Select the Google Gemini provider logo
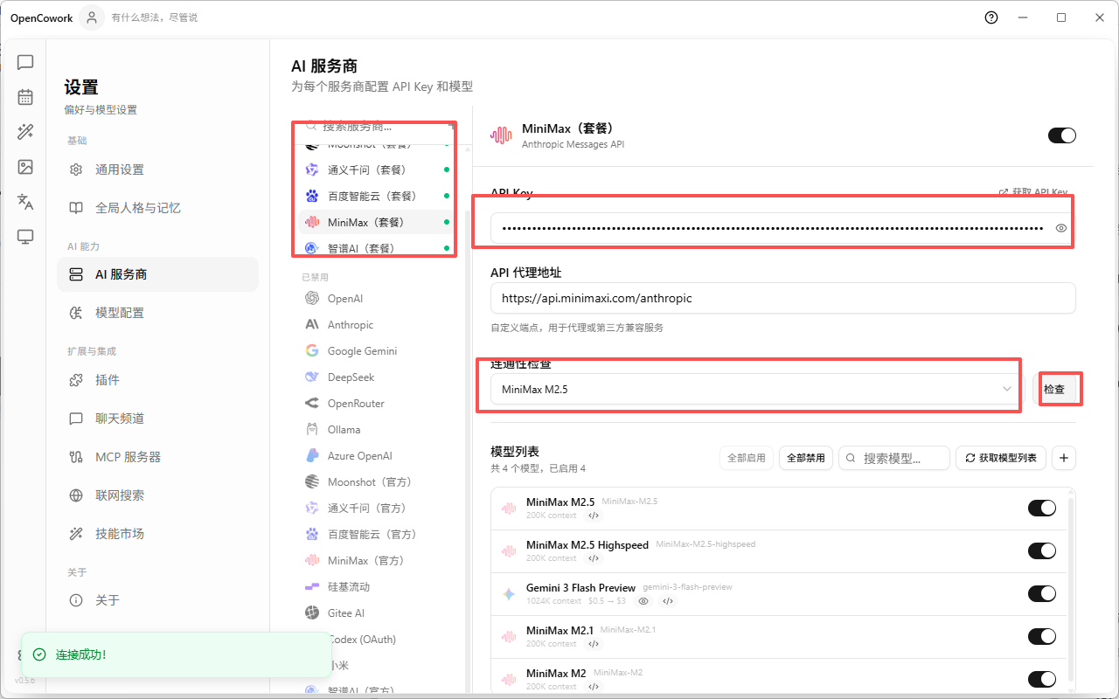This screenshot has width=1119, height=699. pos(312,351)
